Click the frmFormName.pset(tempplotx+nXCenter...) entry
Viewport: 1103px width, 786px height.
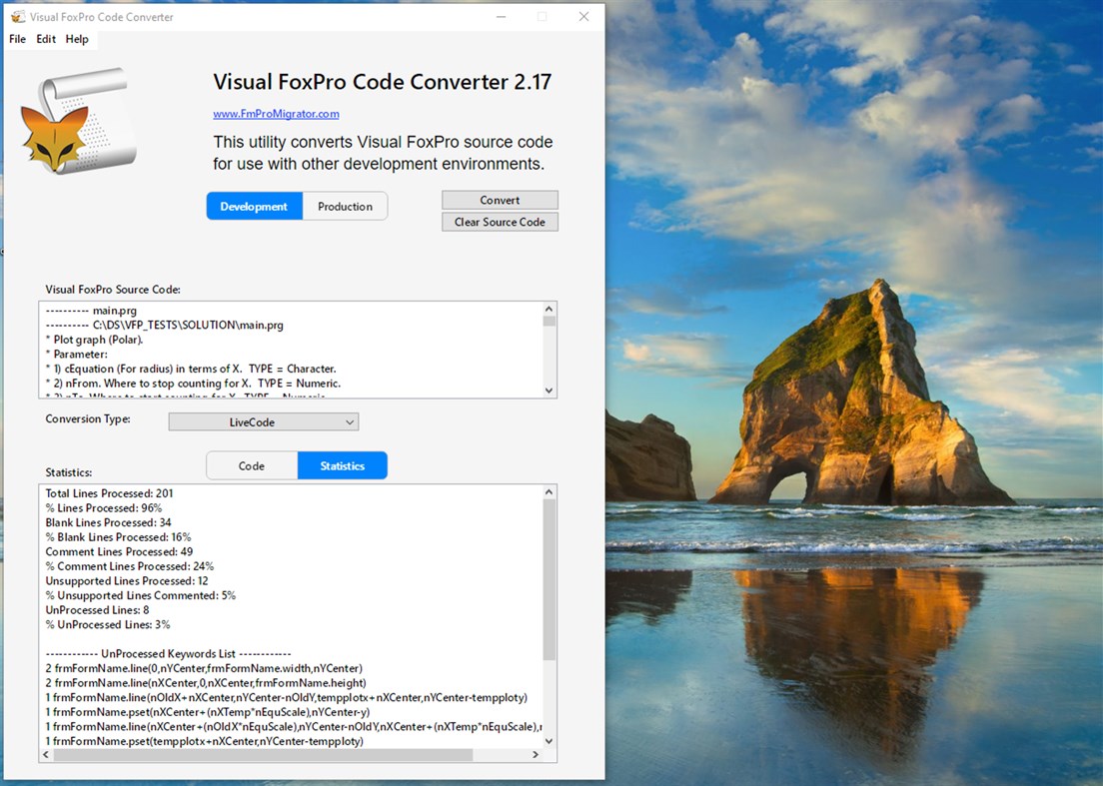204,741
